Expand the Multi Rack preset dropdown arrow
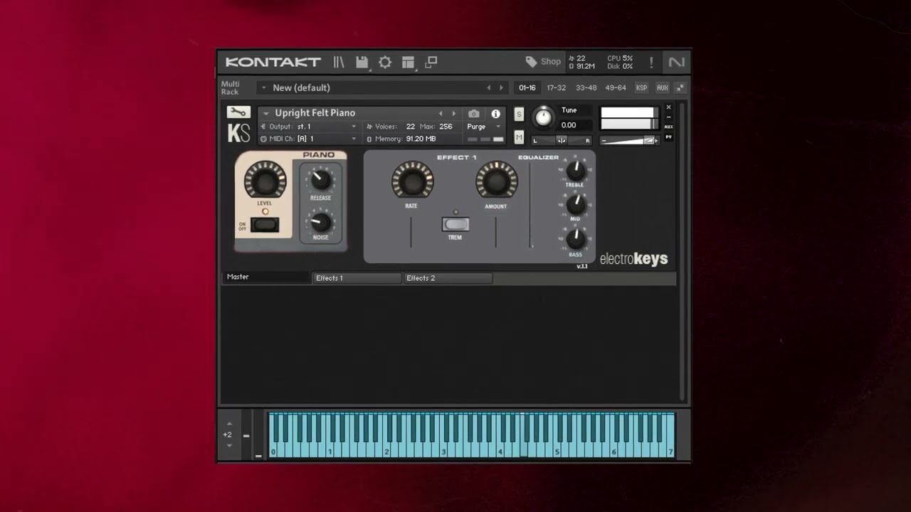 (263, 88)
